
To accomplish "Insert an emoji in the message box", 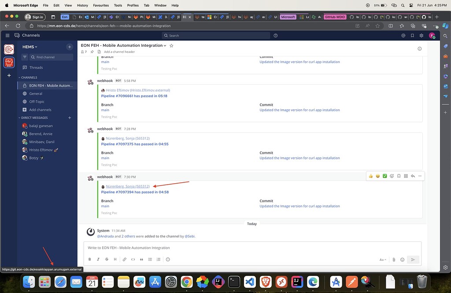I will point(402,260).
